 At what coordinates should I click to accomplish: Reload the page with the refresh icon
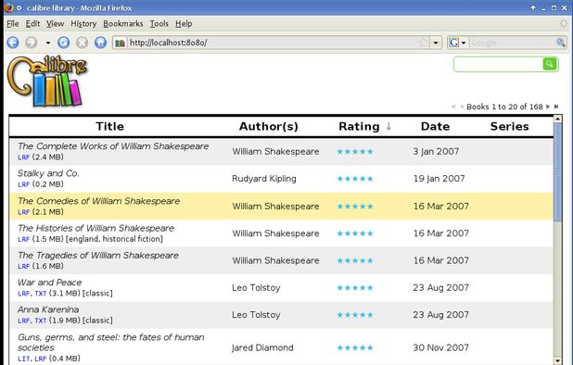point(64,43)
